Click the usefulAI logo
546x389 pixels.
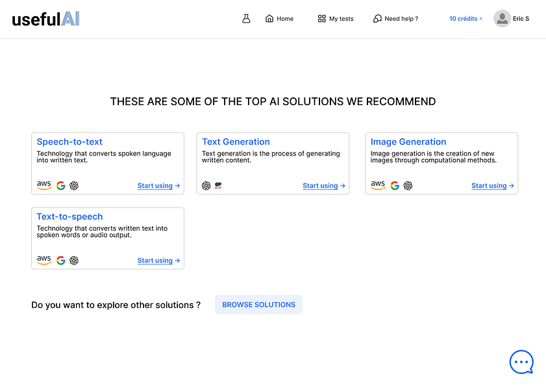pos(45,18)
